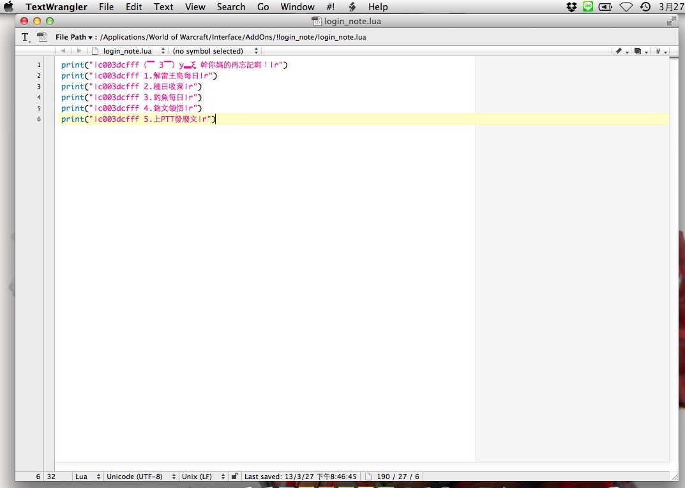Open the Time Machine menu bar icon

tap(645, 6)
